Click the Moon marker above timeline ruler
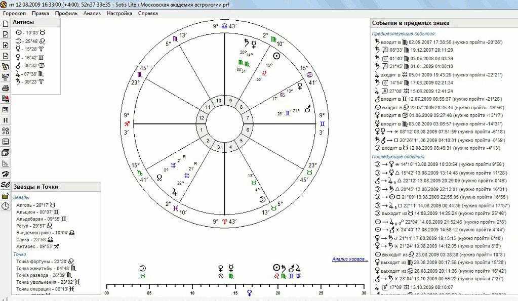Viewport: 518px width, 301px height. pos(143,268)
